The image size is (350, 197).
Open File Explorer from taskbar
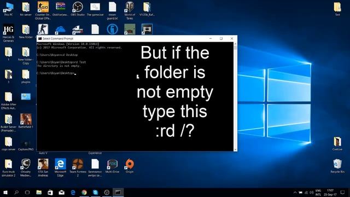coord(39,192)
